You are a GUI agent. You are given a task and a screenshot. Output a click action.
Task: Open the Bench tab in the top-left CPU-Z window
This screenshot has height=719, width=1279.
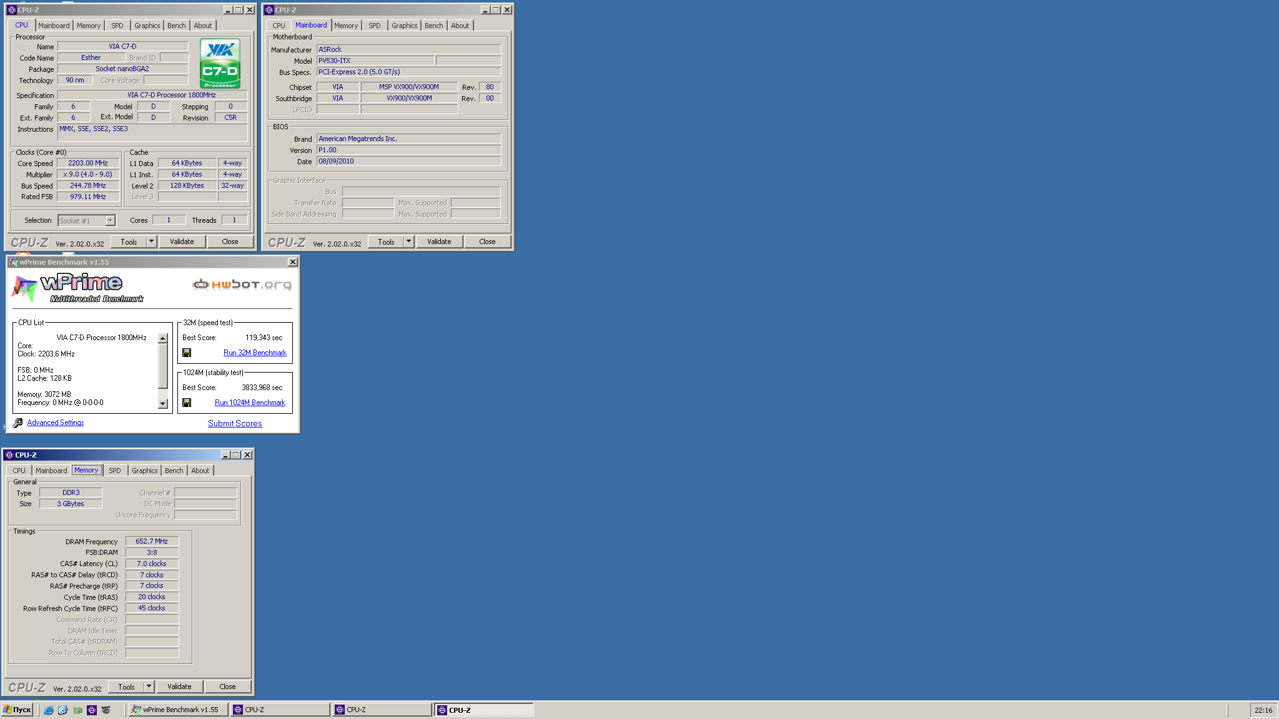(177, 26)
